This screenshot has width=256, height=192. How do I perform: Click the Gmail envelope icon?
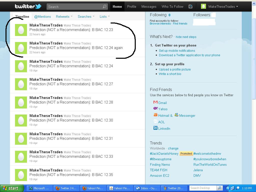pos(155,102)
